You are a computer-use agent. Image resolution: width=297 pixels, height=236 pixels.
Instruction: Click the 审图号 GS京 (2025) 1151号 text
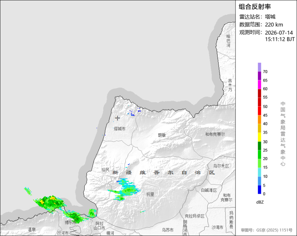[267, 230]
